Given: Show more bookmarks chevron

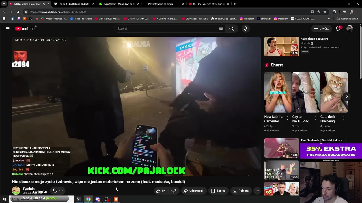Looking at the screenshot, I should pos(329,19).
